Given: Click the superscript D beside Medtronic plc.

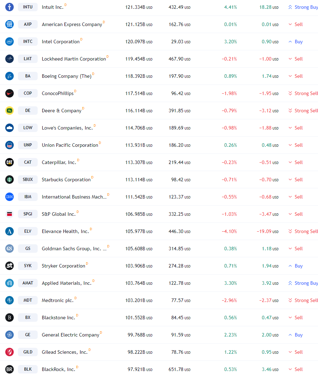Looking at the screenshot, I should [75, 298].
